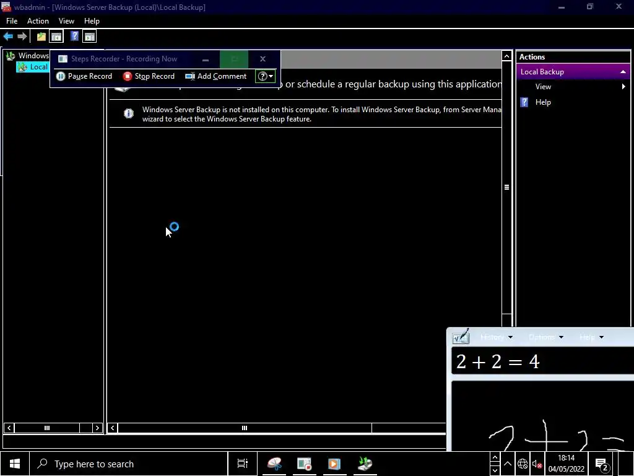This screenshot has width=634, height=476.
Task: Click the recognized 2 + 2 = 4 preview
Action: point(542,361)
